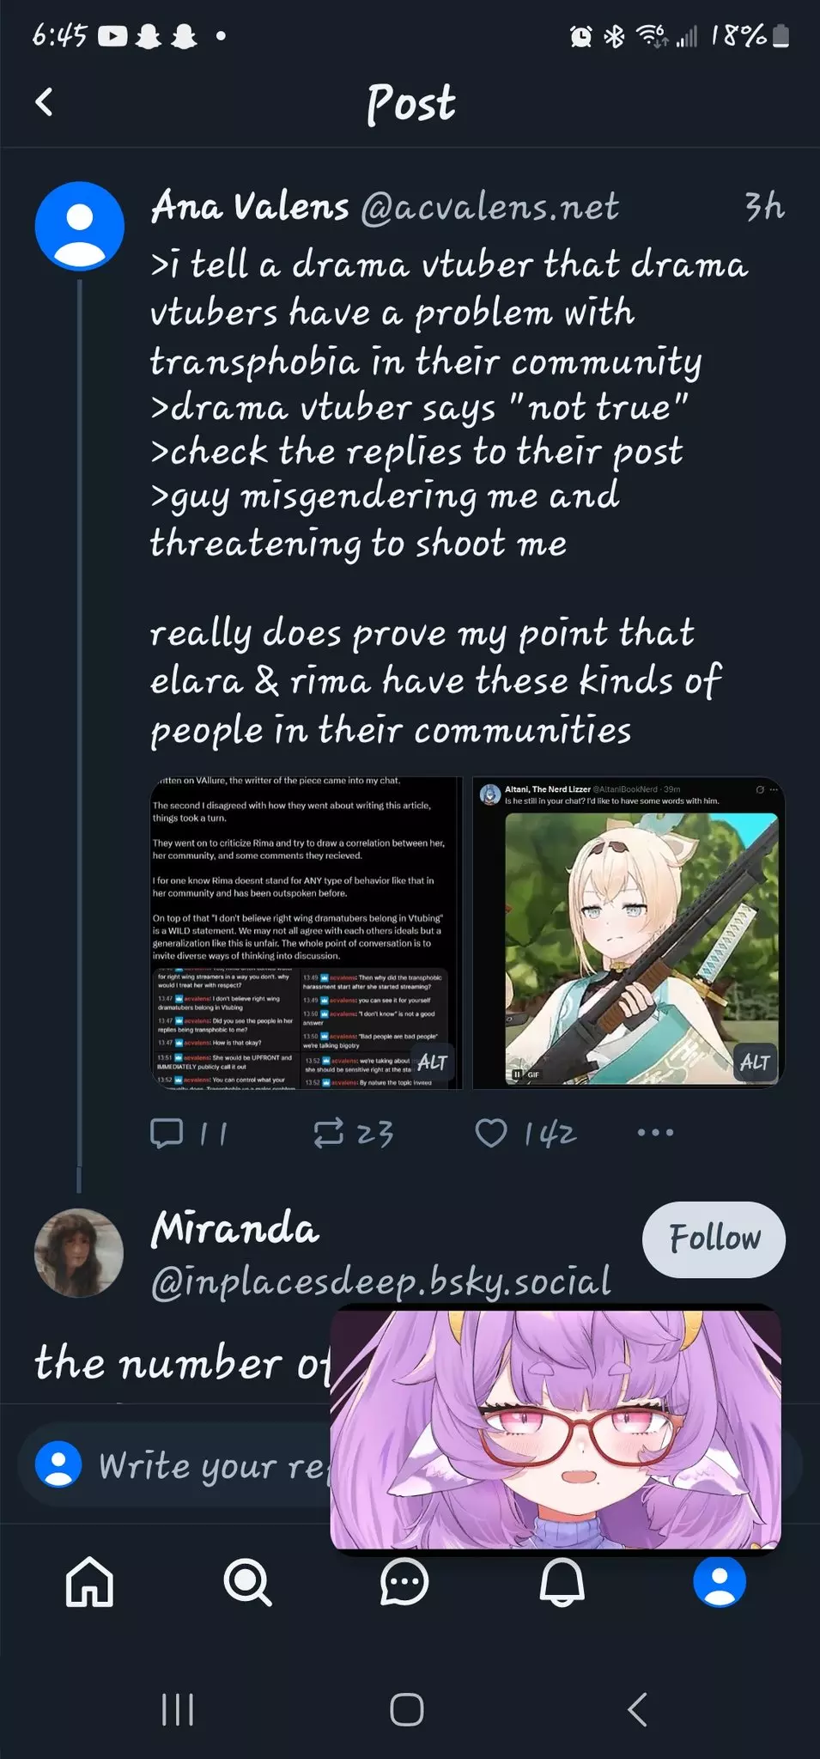Open replies via the comment bubble icon
Screen dimensions: 820x1759
pyautogui.click(x=166, y=1133)
